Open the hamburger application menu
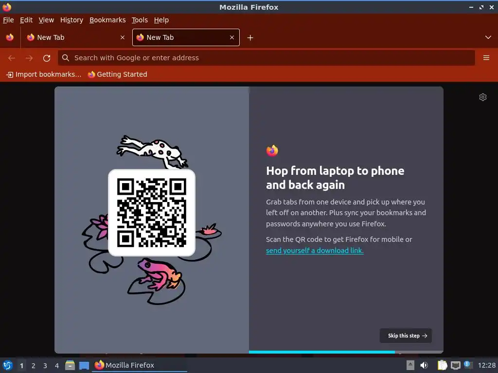 click(486, 58)
